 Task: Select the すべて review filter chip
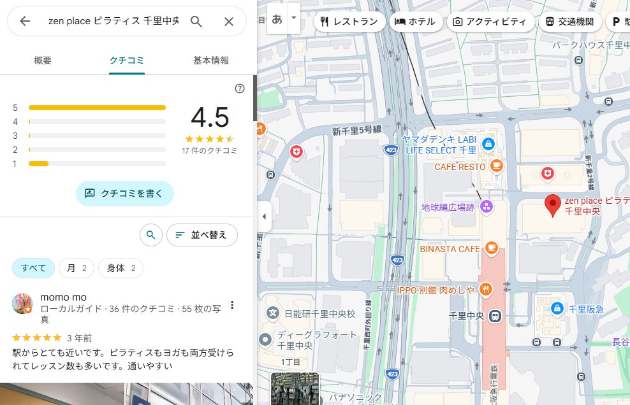point(33,268)
